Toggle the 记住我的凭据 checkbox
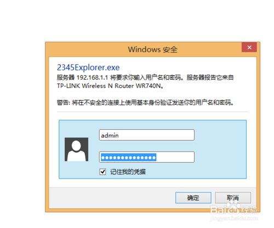 (x=102, y=171)
